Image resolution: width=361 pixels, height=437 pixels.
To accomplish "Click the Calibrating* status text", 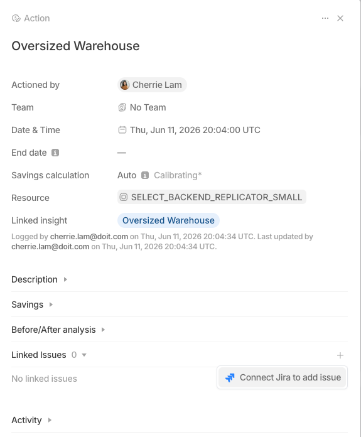I will point(178,175).
